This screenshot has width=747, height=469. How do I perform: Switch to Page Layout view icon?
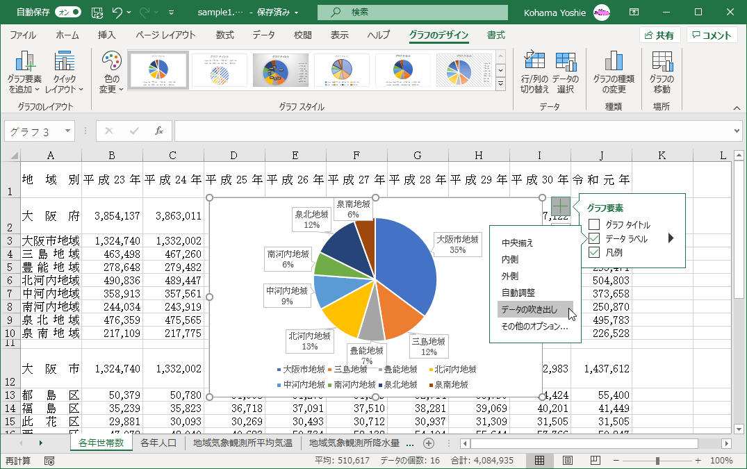coord(568,461)
